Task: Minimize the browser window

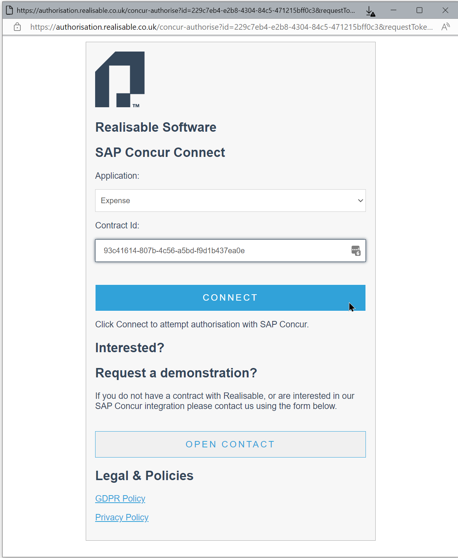Action: tap(393, 10)
